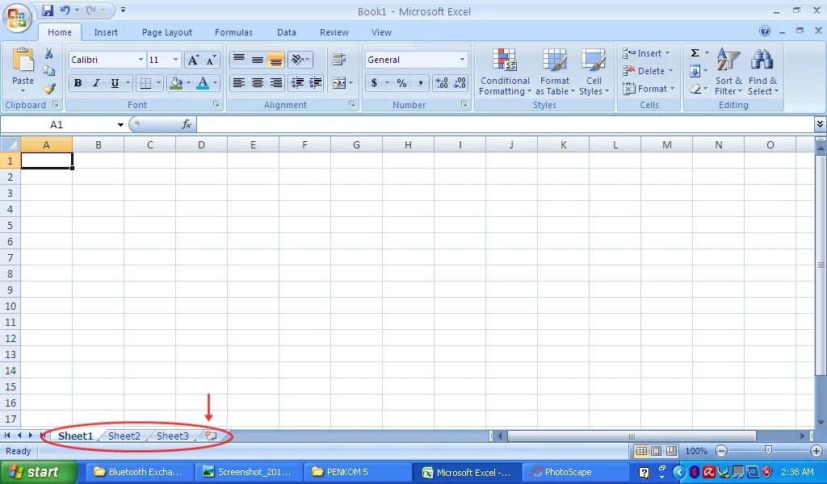Screen dimensions: 827x484
Task: Open the Windows start button
Action: click(x=39, y=472)
